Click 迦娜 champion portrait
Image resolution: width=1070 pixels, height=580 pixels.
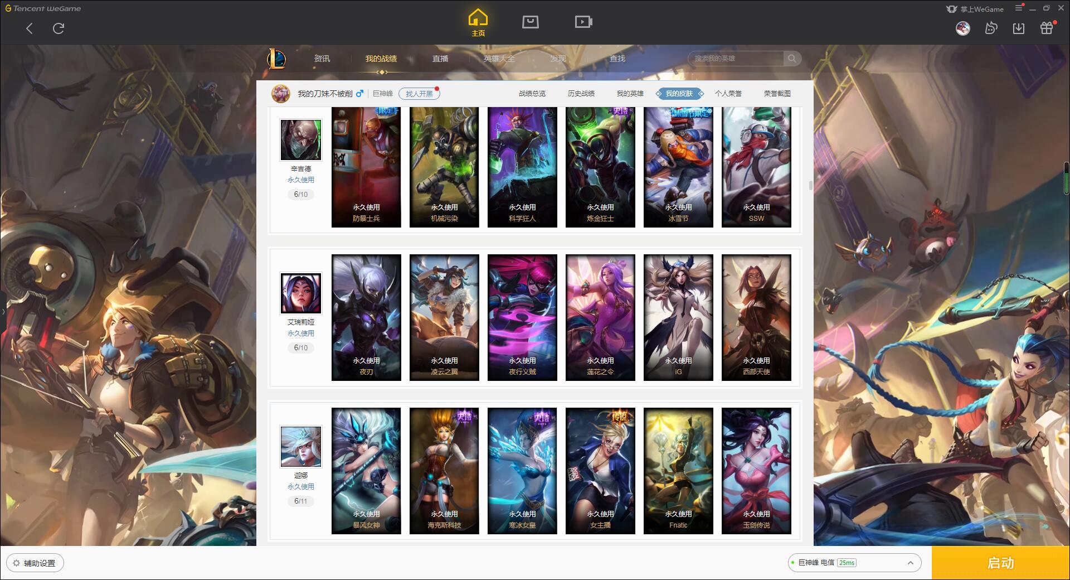click(x=301, y=447)
